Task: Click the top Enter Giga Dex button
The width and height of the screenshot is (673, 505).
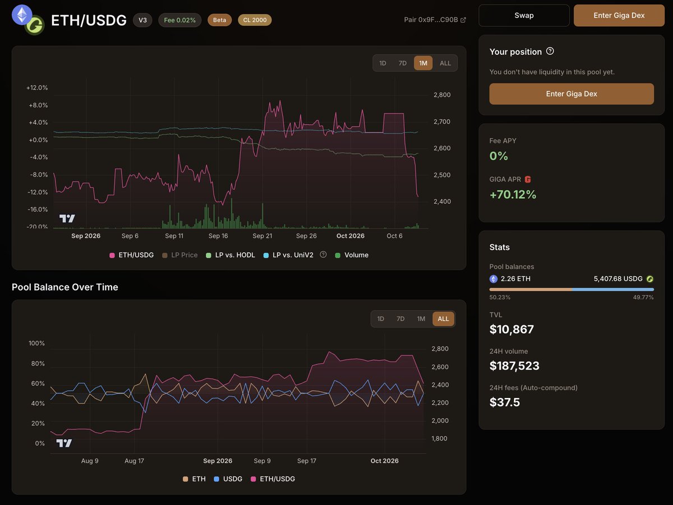Action: pyautogui.click(x=619, y=15)
